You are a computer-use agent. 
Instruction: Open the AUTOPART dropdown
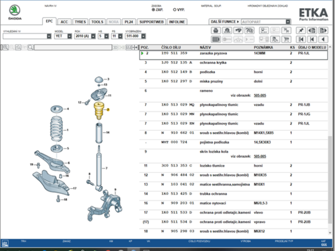click(x=288, y=21)
